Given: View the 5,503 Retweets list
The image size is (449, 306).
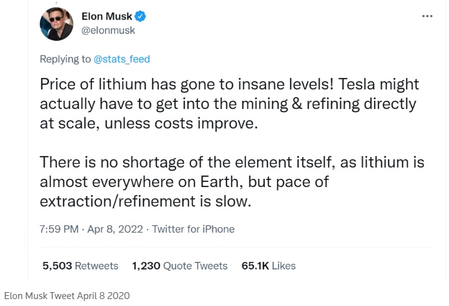Looking at the screenshot, I should [x=80, y=266].
